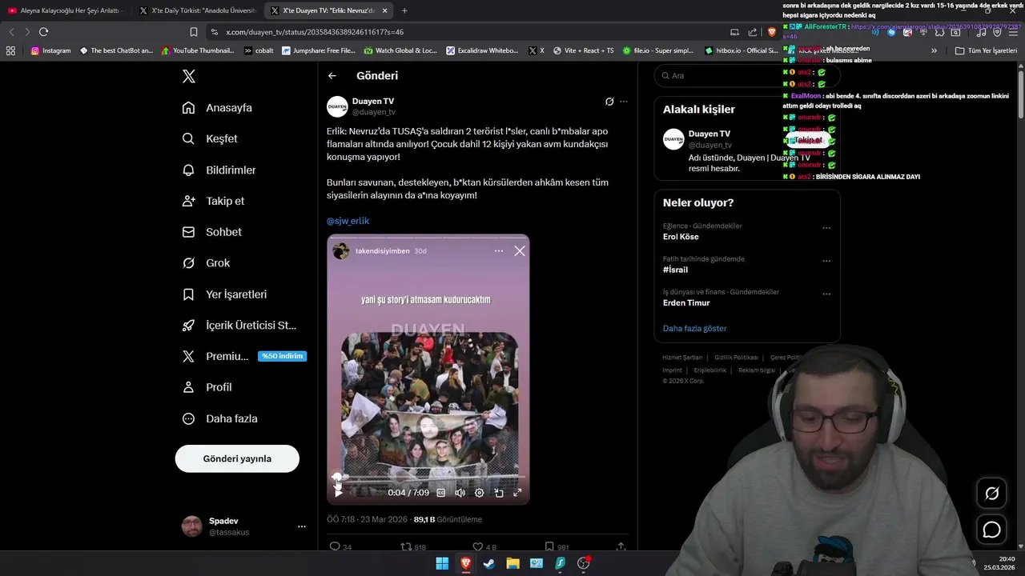Open Reklam bilgisi footer link

757,370
